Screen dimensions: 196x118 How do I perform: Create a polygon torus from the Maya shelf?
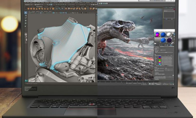point(42,9)
